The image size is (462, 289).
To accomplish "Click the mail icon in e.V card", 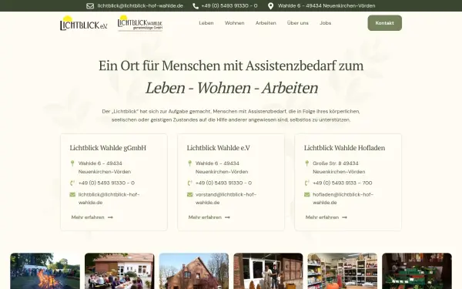I will click(x=189, y=194).
